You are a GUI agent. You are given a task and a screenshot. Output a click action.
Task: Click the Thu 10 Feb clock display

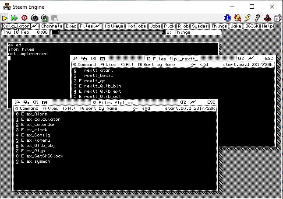click(25, 32)
